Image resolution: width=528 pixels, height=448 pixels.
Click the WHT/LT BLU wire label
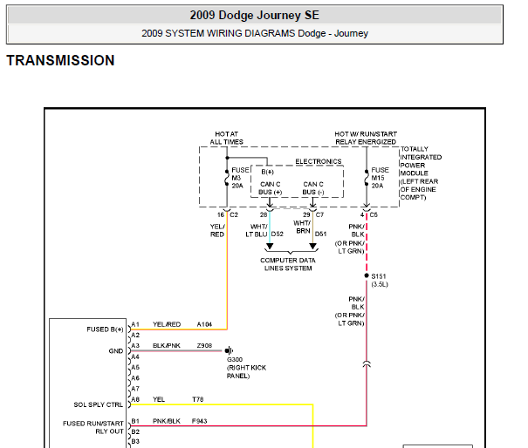tap(257, 230)
